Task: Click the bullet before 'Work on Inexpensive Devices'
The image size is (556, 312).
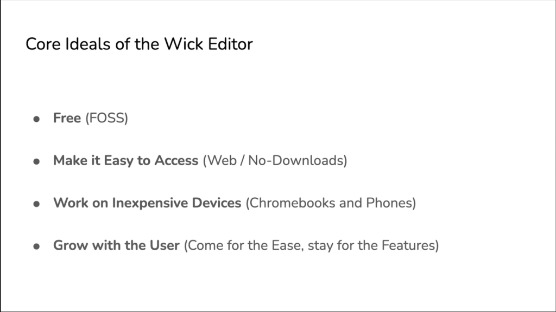Action: (x=36, y=204)
